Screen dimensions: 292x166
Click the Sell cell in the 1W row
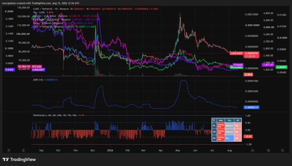pyautogui.click(x=237, y=132)
